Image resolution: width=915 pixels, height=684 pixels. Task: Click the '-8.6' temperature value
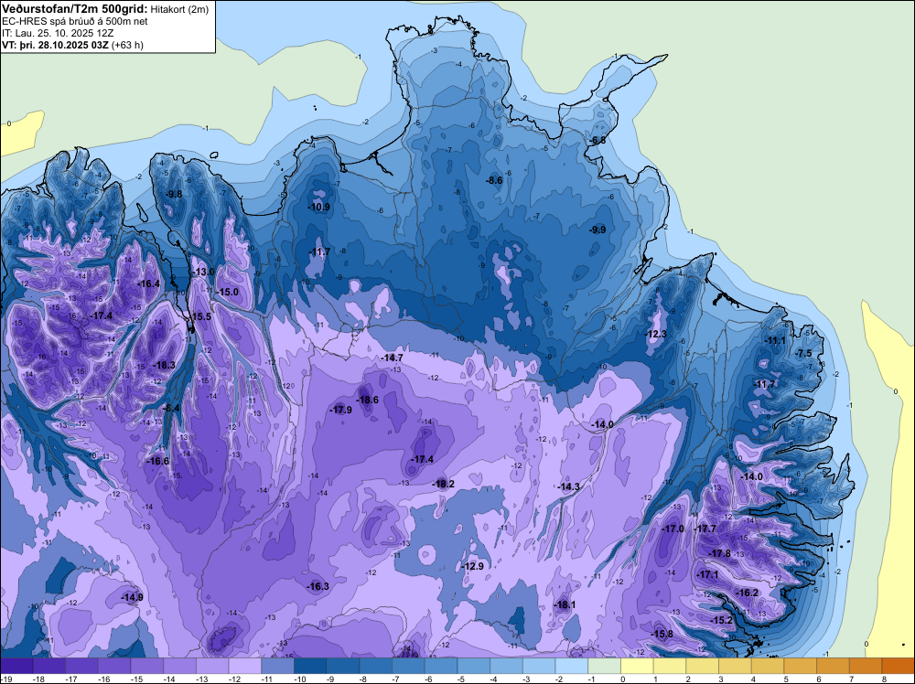click(x=494, y=181)
